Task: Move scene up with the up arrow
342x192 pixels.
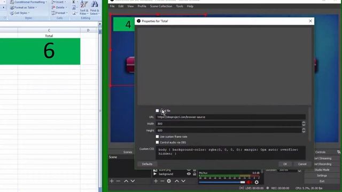Action: (x=126, y=181)
